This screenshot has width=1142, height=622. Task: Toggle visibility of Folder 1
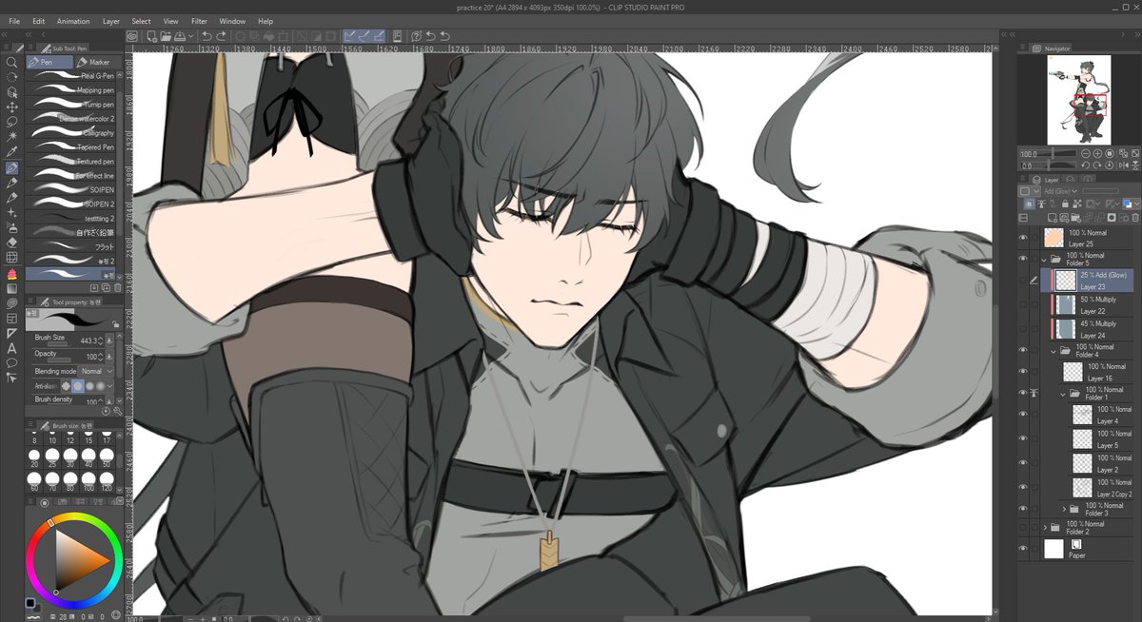(x=1023, y=393)
